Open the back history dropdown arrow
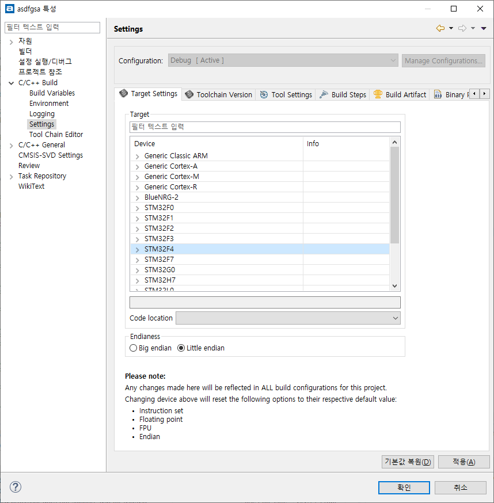This screenshot has width=494, height=503. coord(451,29)
